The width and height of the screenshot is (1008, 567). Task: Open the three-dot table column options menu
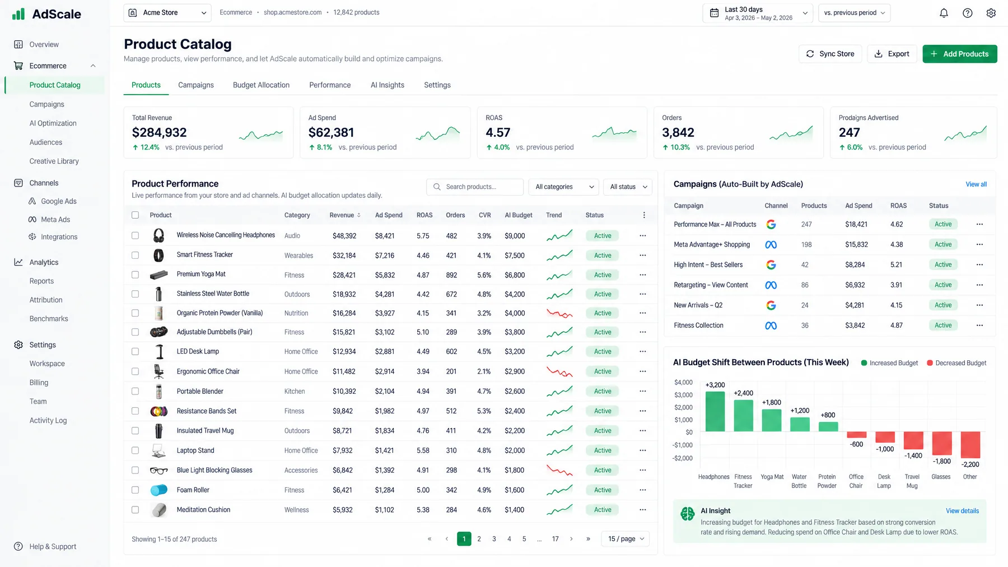click(644, 215)
